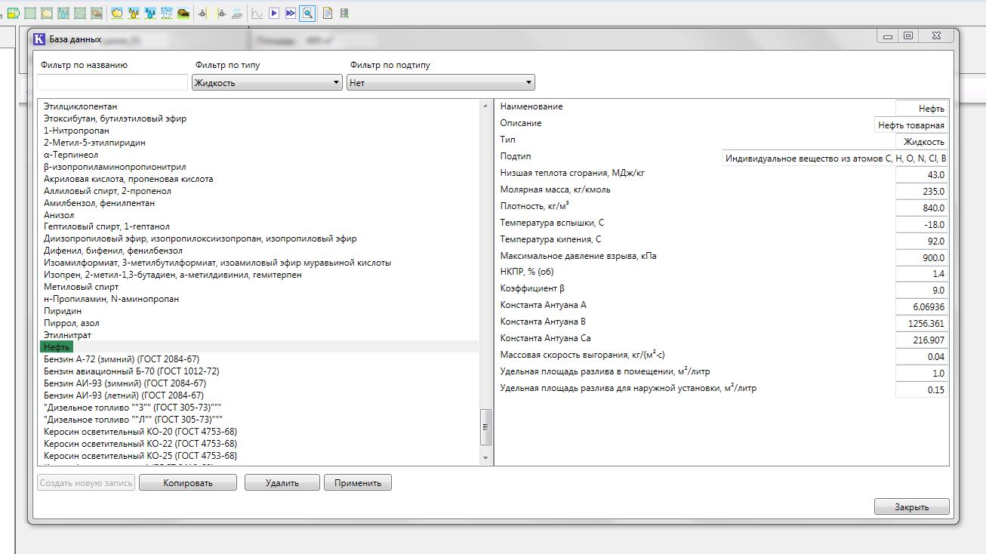
Task: Select Метиловый спирт in the list
Action: 82,287
